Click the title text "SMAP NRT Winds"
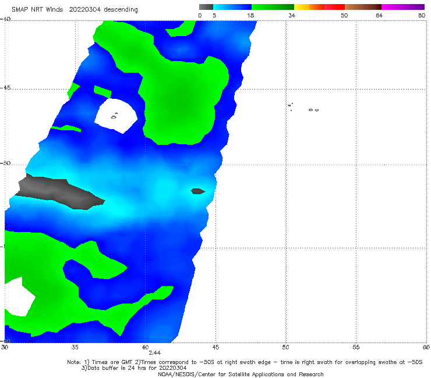This screenshot has width=431, height=378. pos(37,10)
